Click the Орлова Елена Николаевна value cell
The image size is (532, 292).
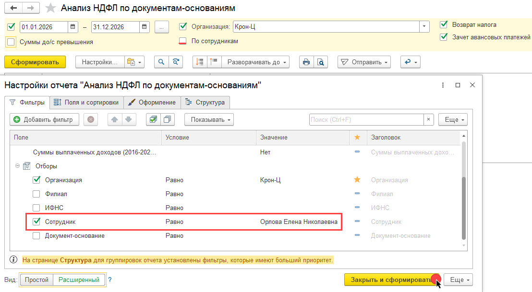click(x=299, y=222)
